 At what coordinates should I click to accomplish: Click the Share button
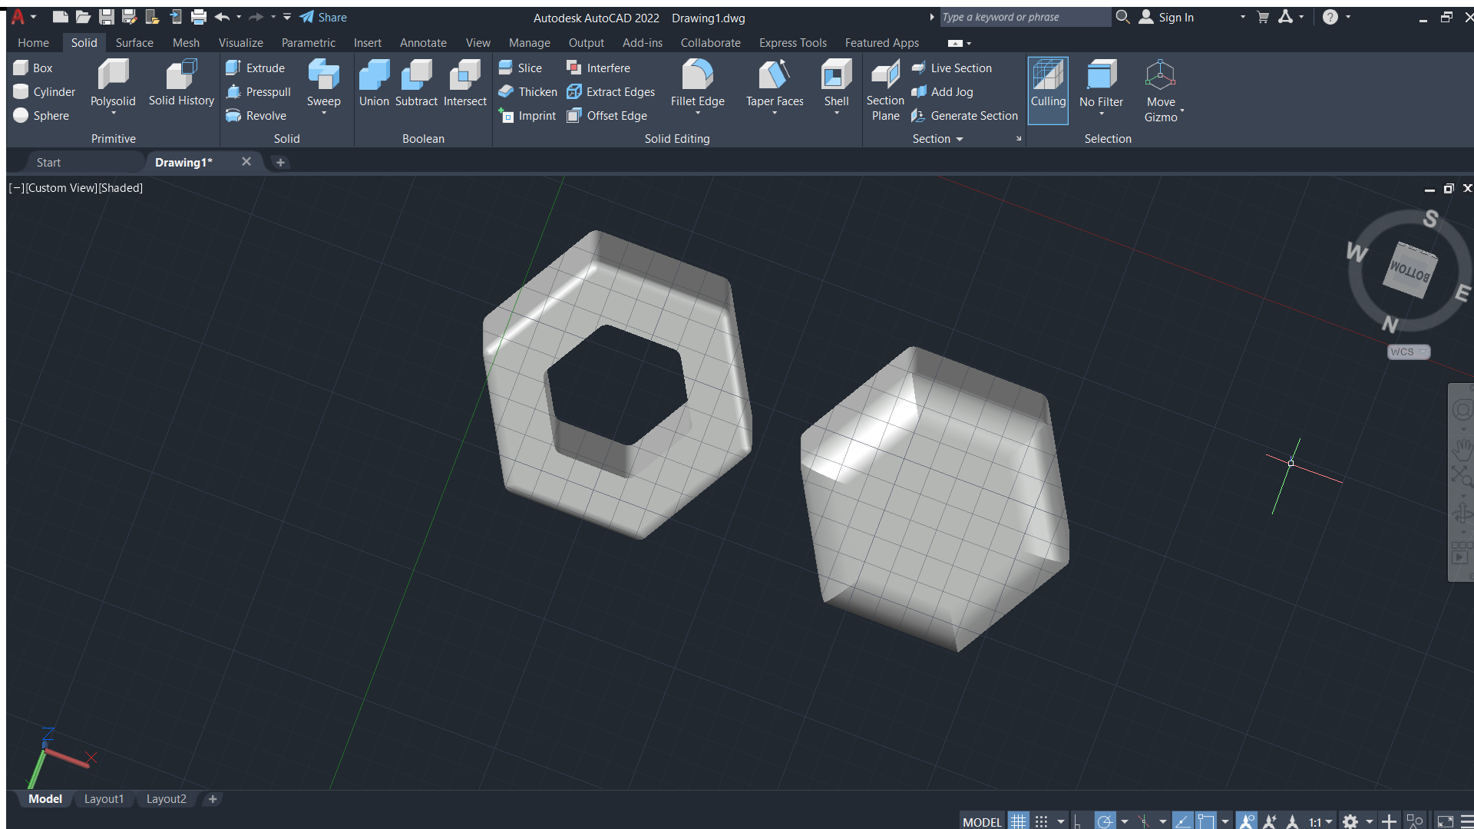323,17
